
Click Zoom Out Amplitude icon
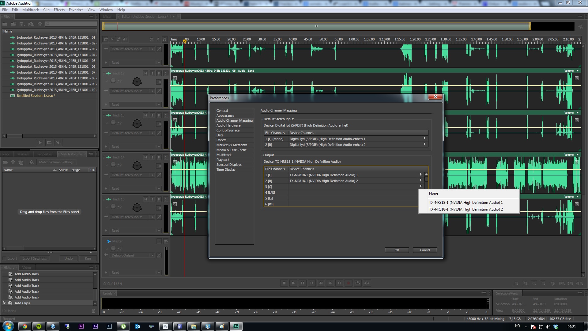click(x=525, y=283)
